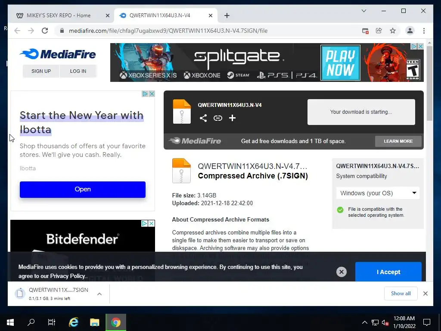Click the MediaFire logo in page header
This screenshot has width=441, height=331.
tap(58, 54)
